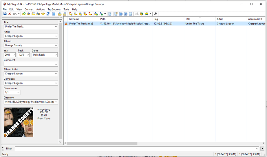This screenshot has width=267, height=157.
Task: Run the Filename - Filename converter icon
Action: (x=81, y=14)
